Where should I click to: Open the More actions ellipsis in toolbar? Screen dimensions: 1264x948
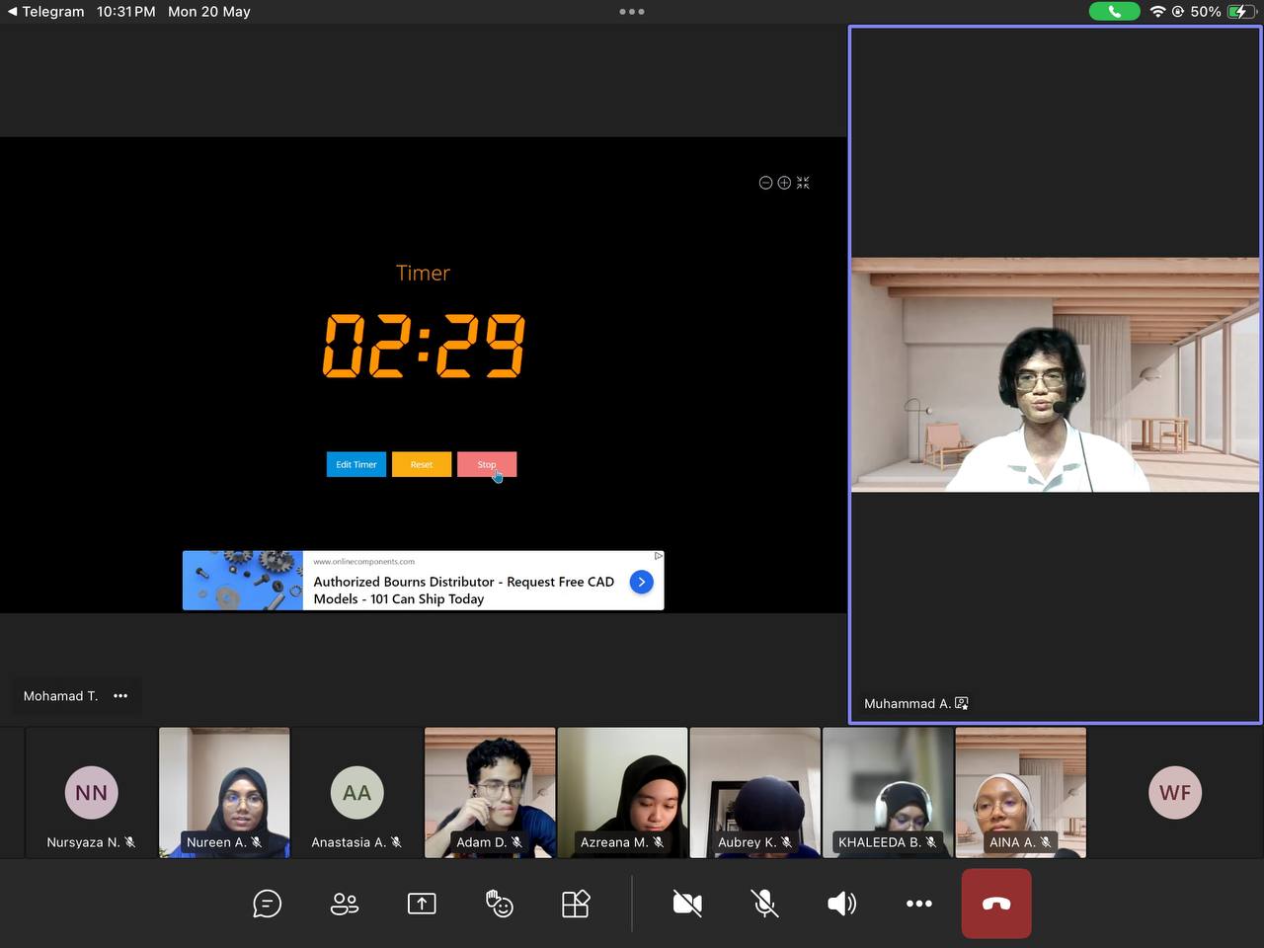pos(918,904)
